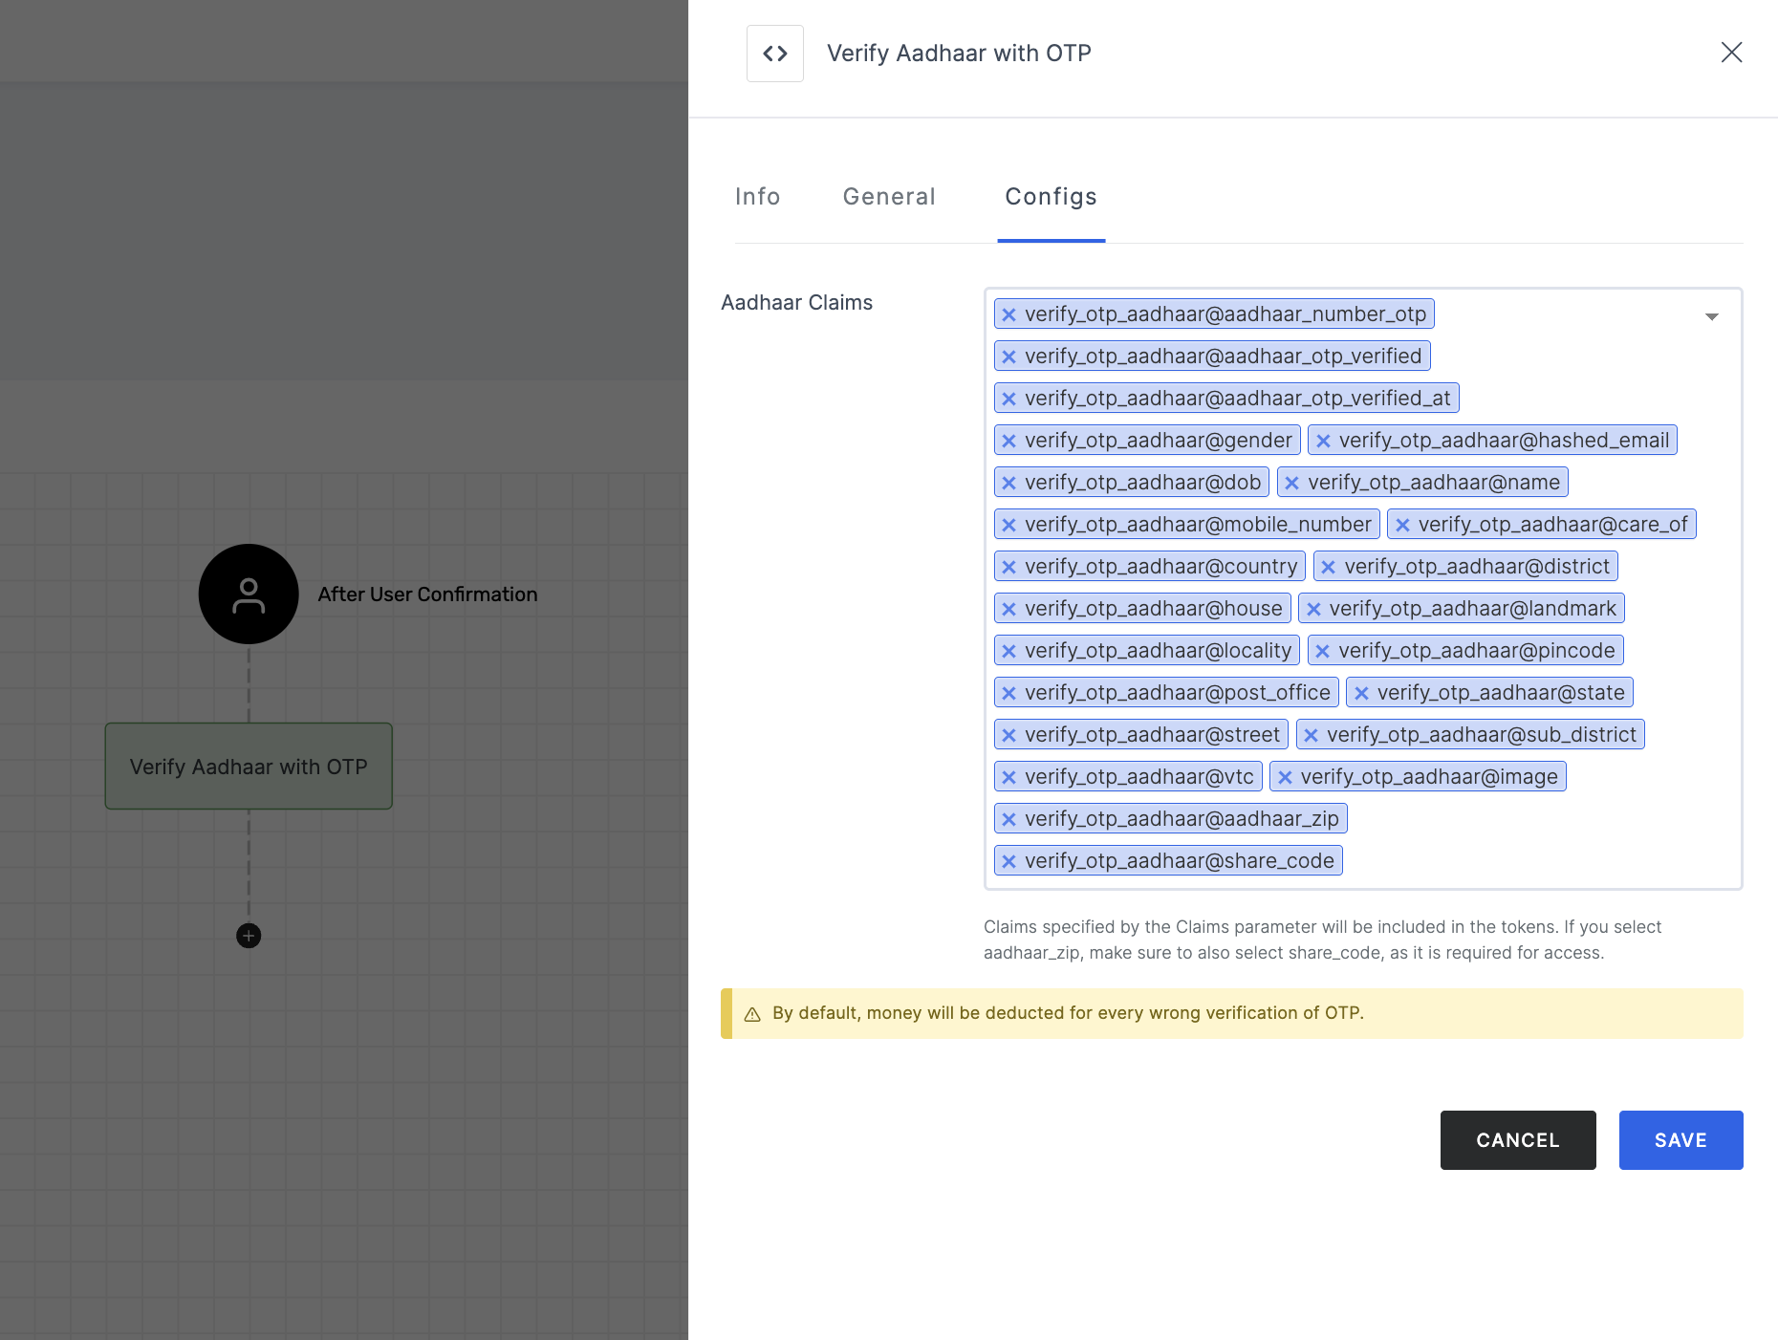Remove the gender claim chip
The width and height of the screenshot is (1778, 1340).
pyautogui.click(x=1008, y=441)
